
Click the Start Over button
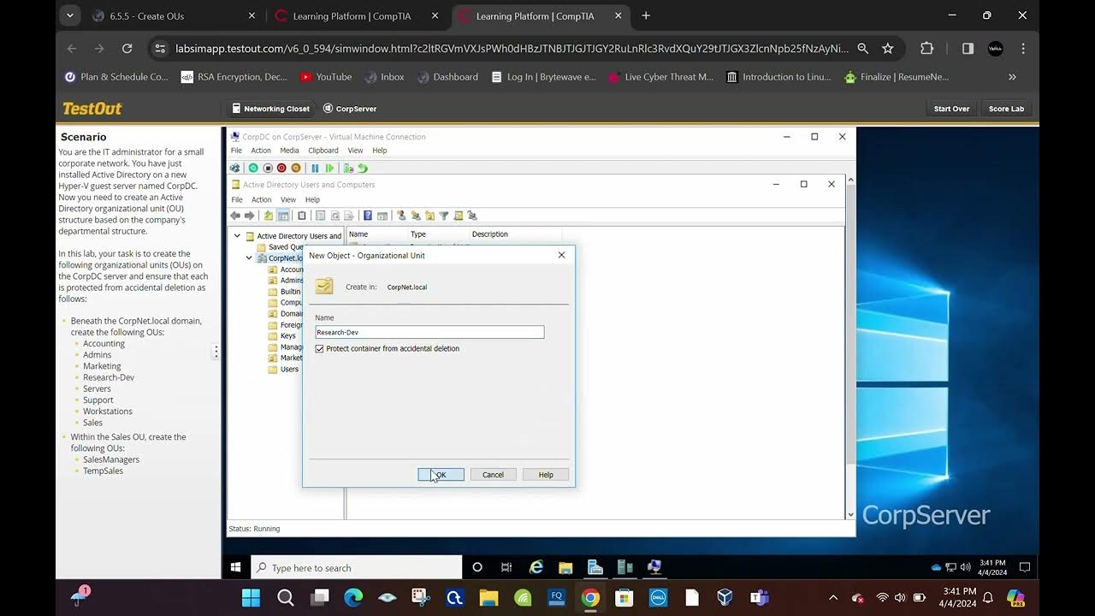(951, 109)
